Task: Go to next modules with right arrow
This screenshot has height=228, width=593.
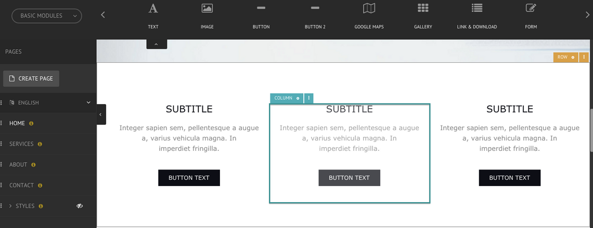Action: (x=587, y=15)
